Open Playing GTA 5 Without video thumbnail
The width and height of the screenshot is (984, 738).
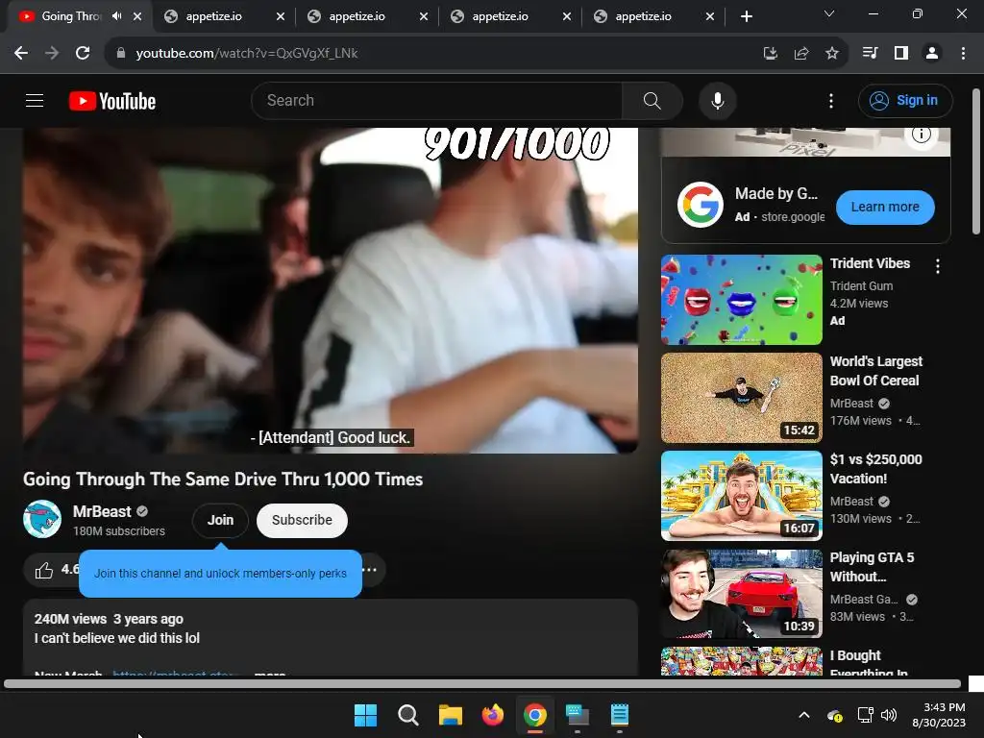coord(741,593)
